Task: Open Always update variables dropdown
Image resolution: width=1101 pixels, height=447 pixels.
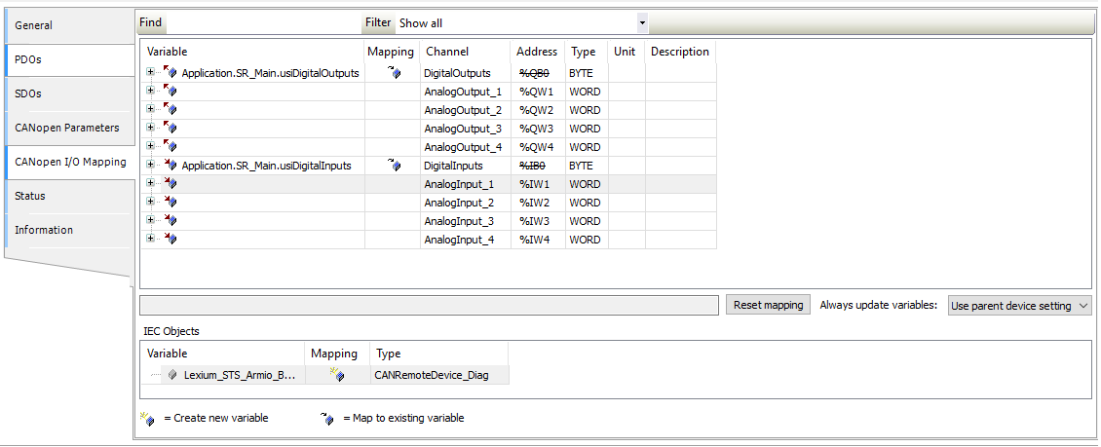Action: pyautogui.click(x=1020, y=306)
